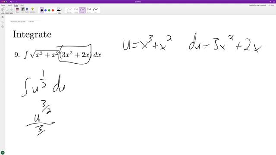Open recent notes icon in sidebar
Screen dimensions: 276x155
point(3,27)
